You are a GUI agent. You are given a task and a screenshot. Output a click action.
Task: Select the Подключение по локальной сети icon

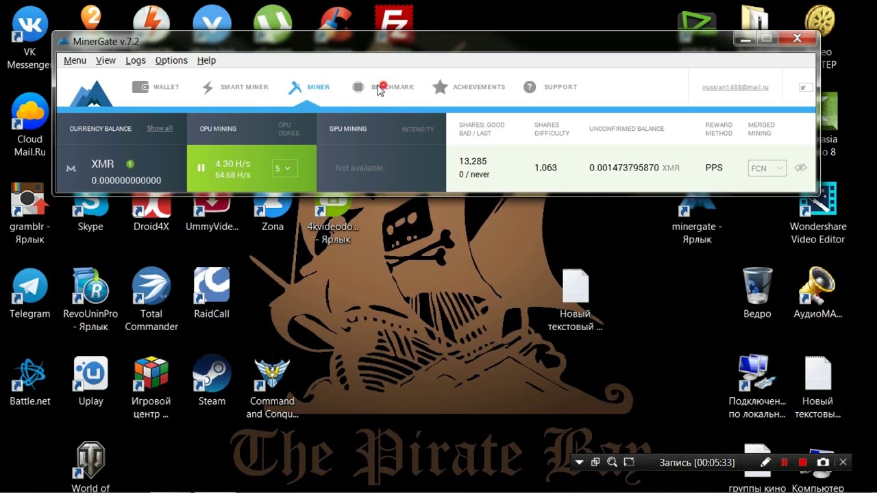coord(757,387)
